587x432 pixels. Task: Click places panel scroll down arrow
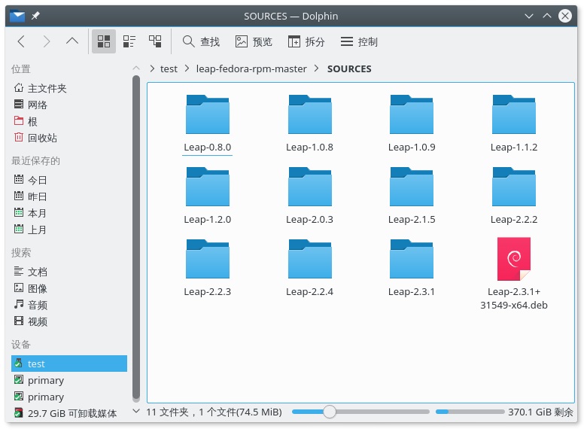136,411
